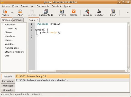Switch to the Símbolos sidebar tab
This screenshot has width=131, height=97.
[7, 20]
